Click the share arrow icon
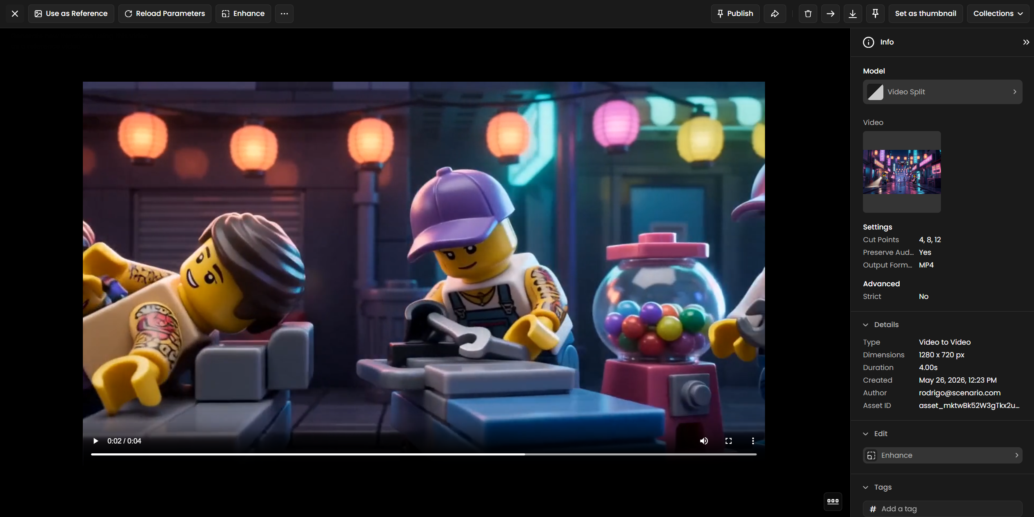This screenshot has width=1034, height=517. pyautogui.click(x=775, y=13)
